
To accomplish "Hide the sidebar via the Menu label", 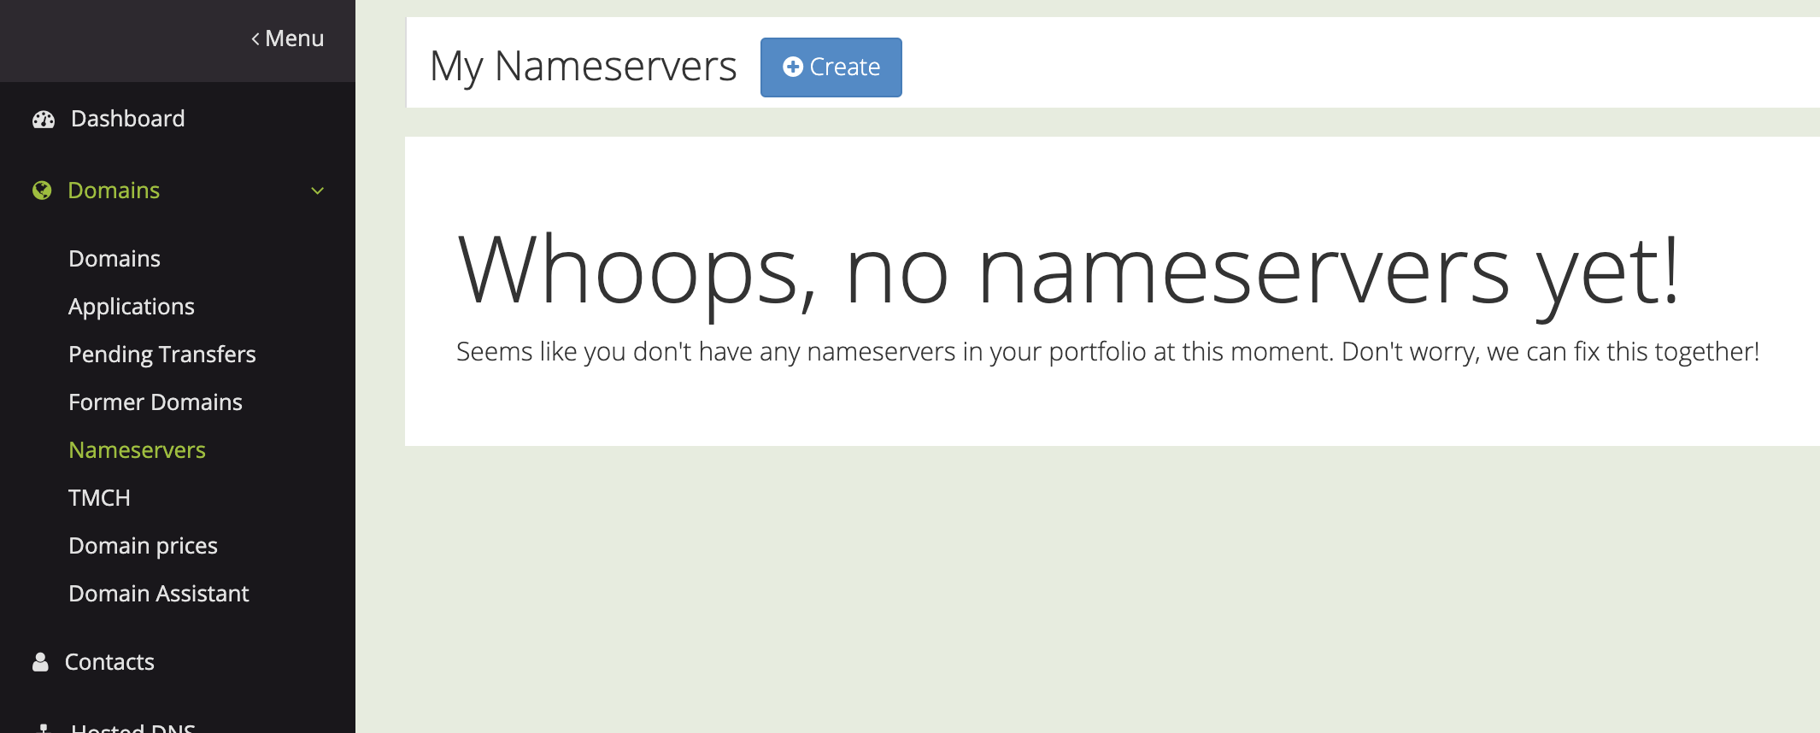I will click(x=294, y=38).
